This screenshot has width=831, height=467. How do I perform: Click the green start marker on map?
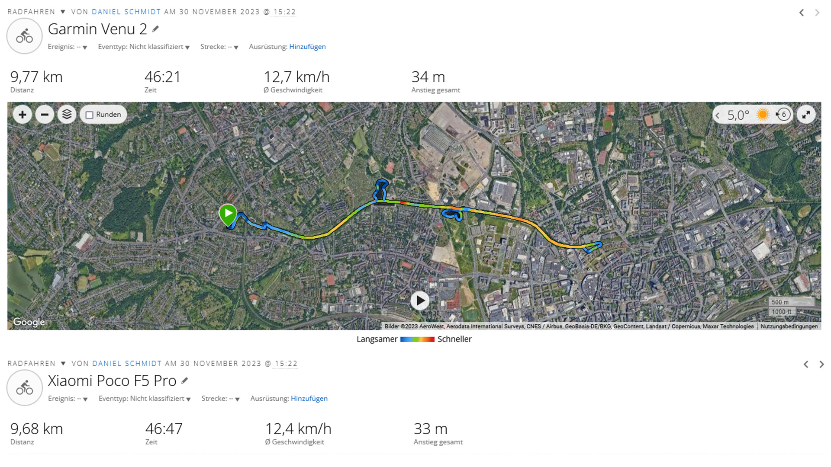point(228,213)
